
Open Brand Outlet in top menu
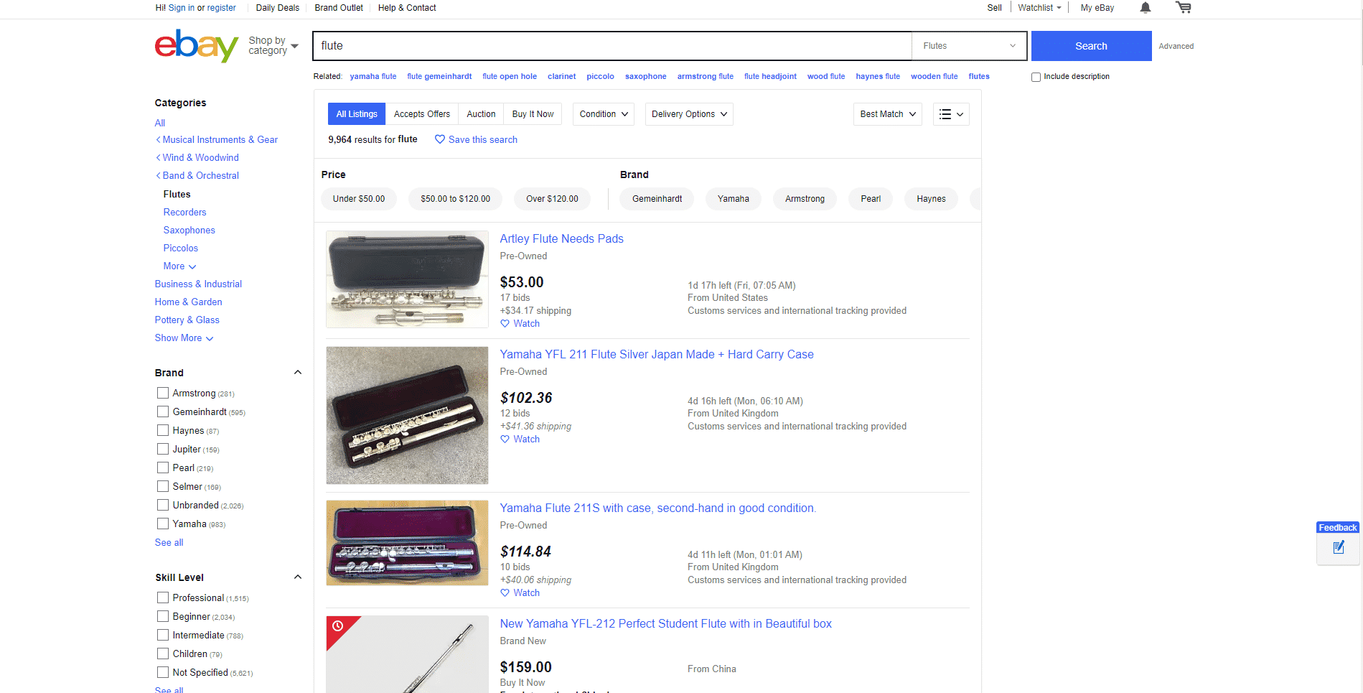[x=339, y=8]
